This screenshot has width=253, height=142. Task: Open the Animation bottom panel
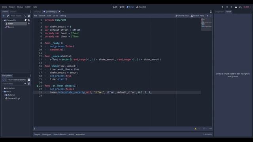click(80, 135)
